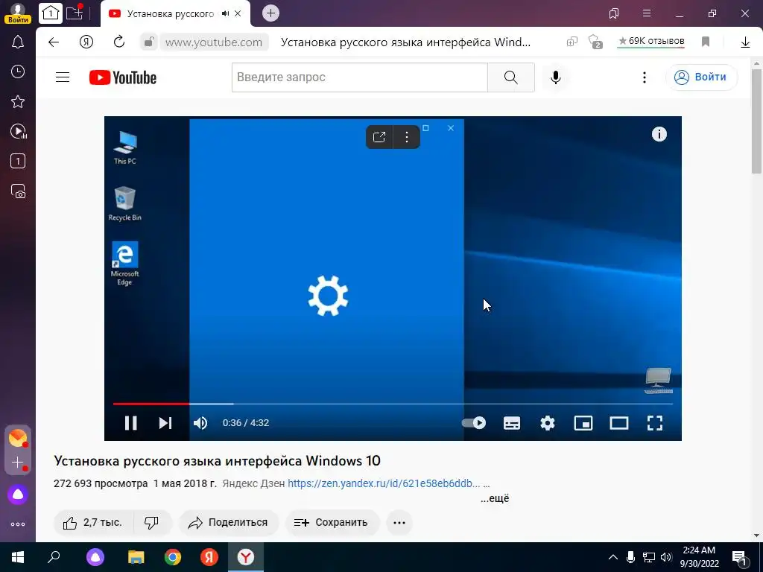
Task: Click the 'Поделиться' share button
Action: (229, 523)
